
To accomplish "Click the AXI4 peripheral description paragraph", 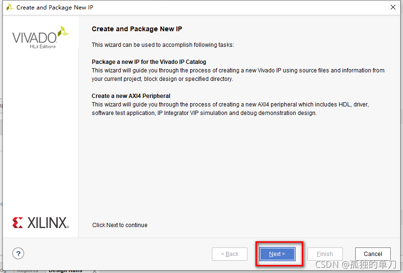I will pos(229,109).
